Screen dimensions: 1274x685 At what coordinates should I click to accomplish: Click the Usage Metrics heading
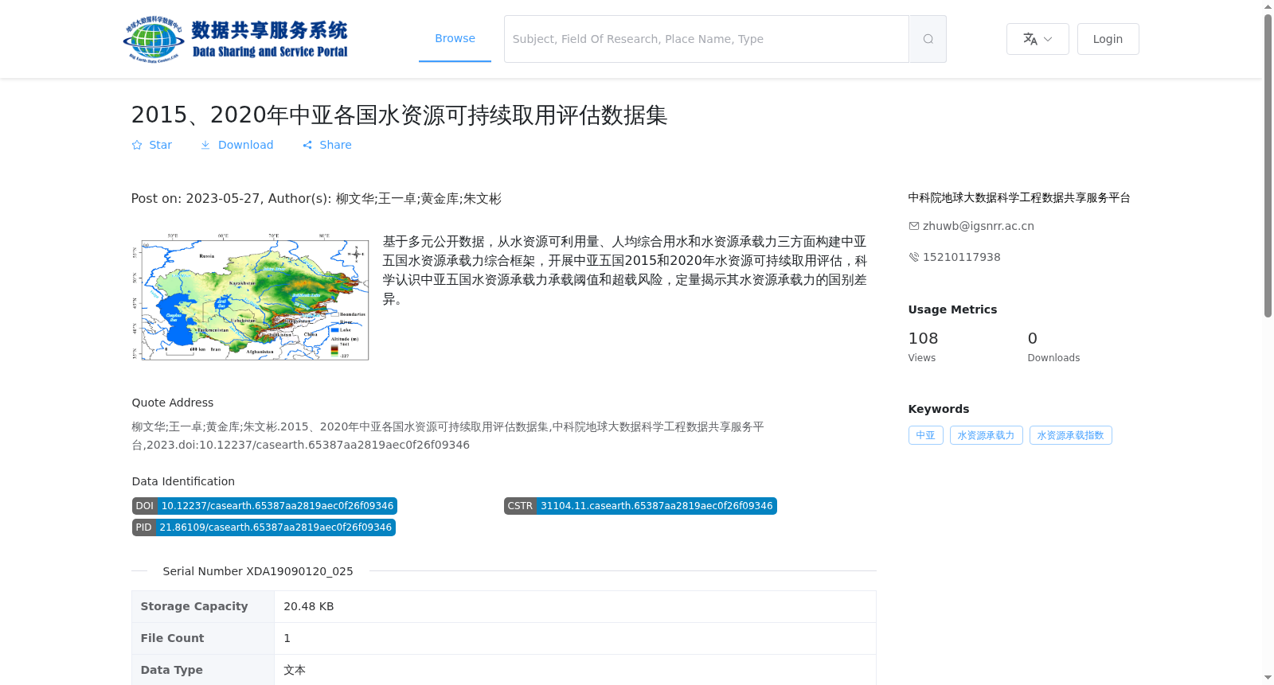click(x=952, y=309)
